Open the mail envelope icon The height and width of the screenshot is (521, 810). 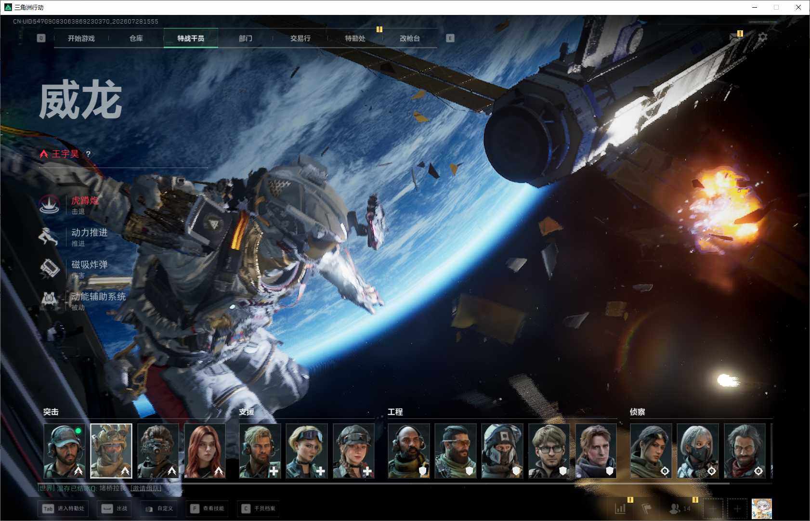[735, 37]
